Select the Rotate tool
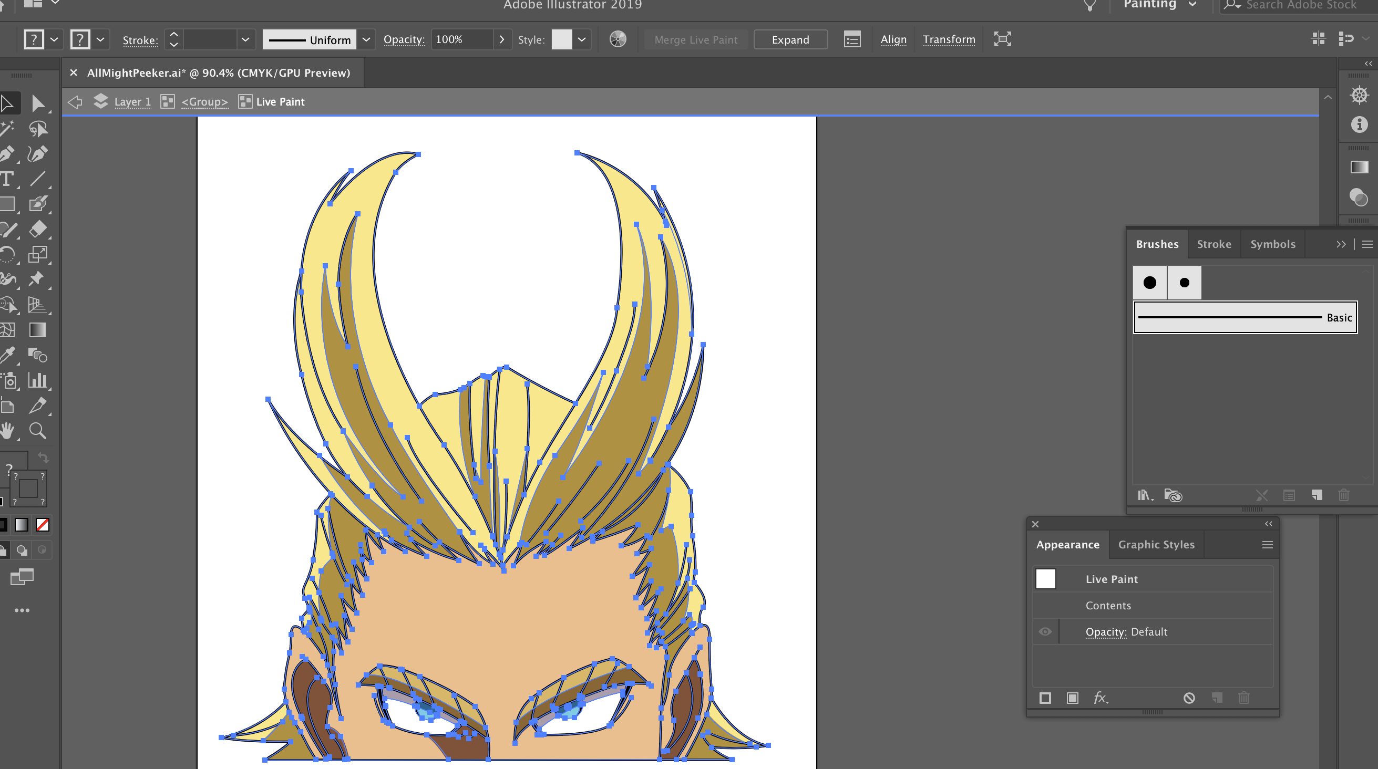1378x769 pixels. pyautogui.click(x=7, y=255)
